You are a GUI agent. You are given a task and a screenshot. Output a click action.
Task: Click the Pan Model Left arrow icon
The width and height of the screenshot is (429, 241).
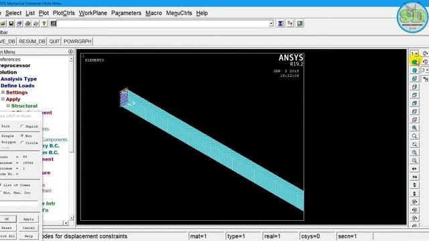(x=414, y=169)
